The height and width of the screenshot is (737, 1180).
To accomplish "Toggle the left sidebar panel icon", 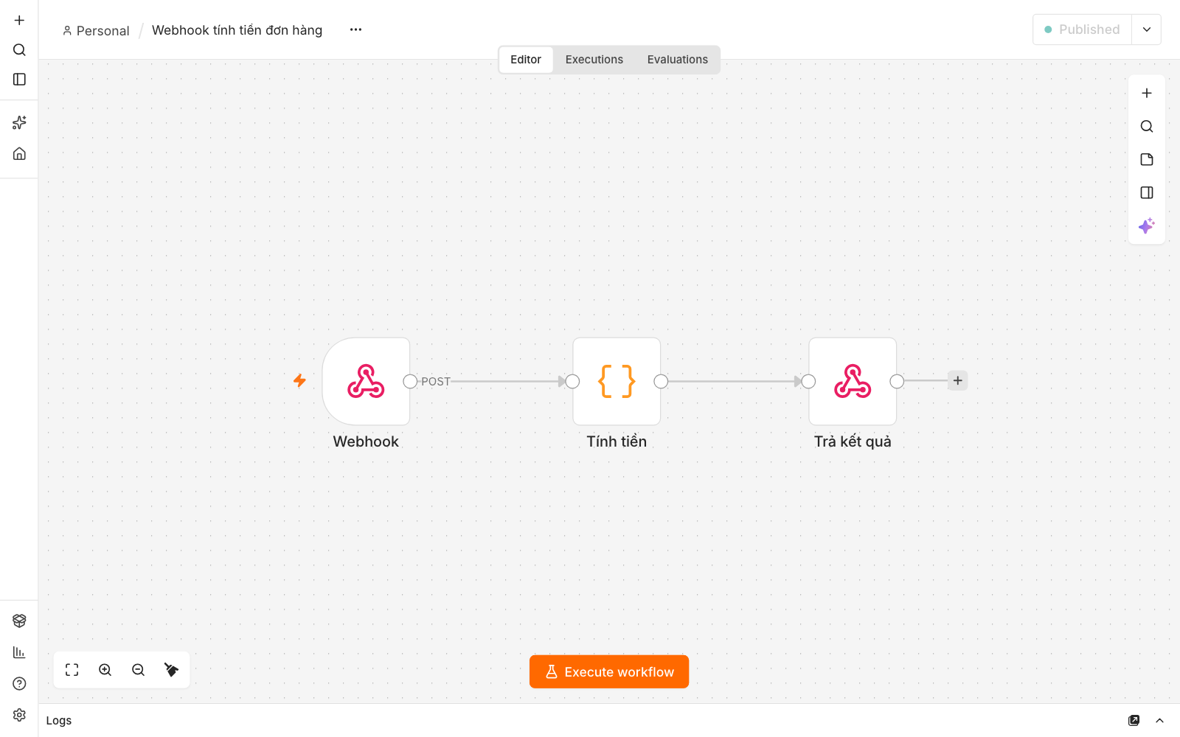I will 19,80.
